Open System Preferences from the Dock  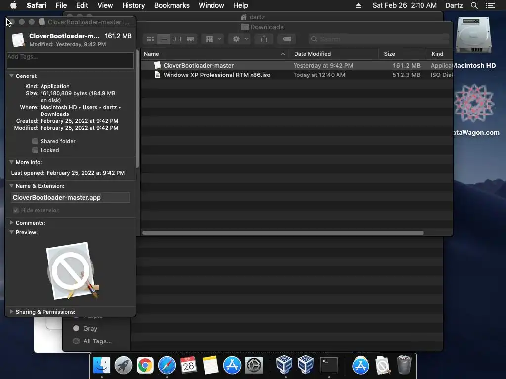pos(254,365)
